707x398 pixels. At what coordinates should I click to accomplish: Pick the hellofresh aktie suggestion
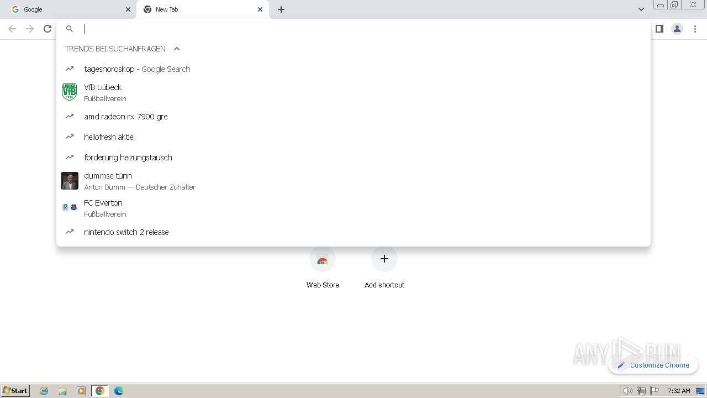coord(353,137)
